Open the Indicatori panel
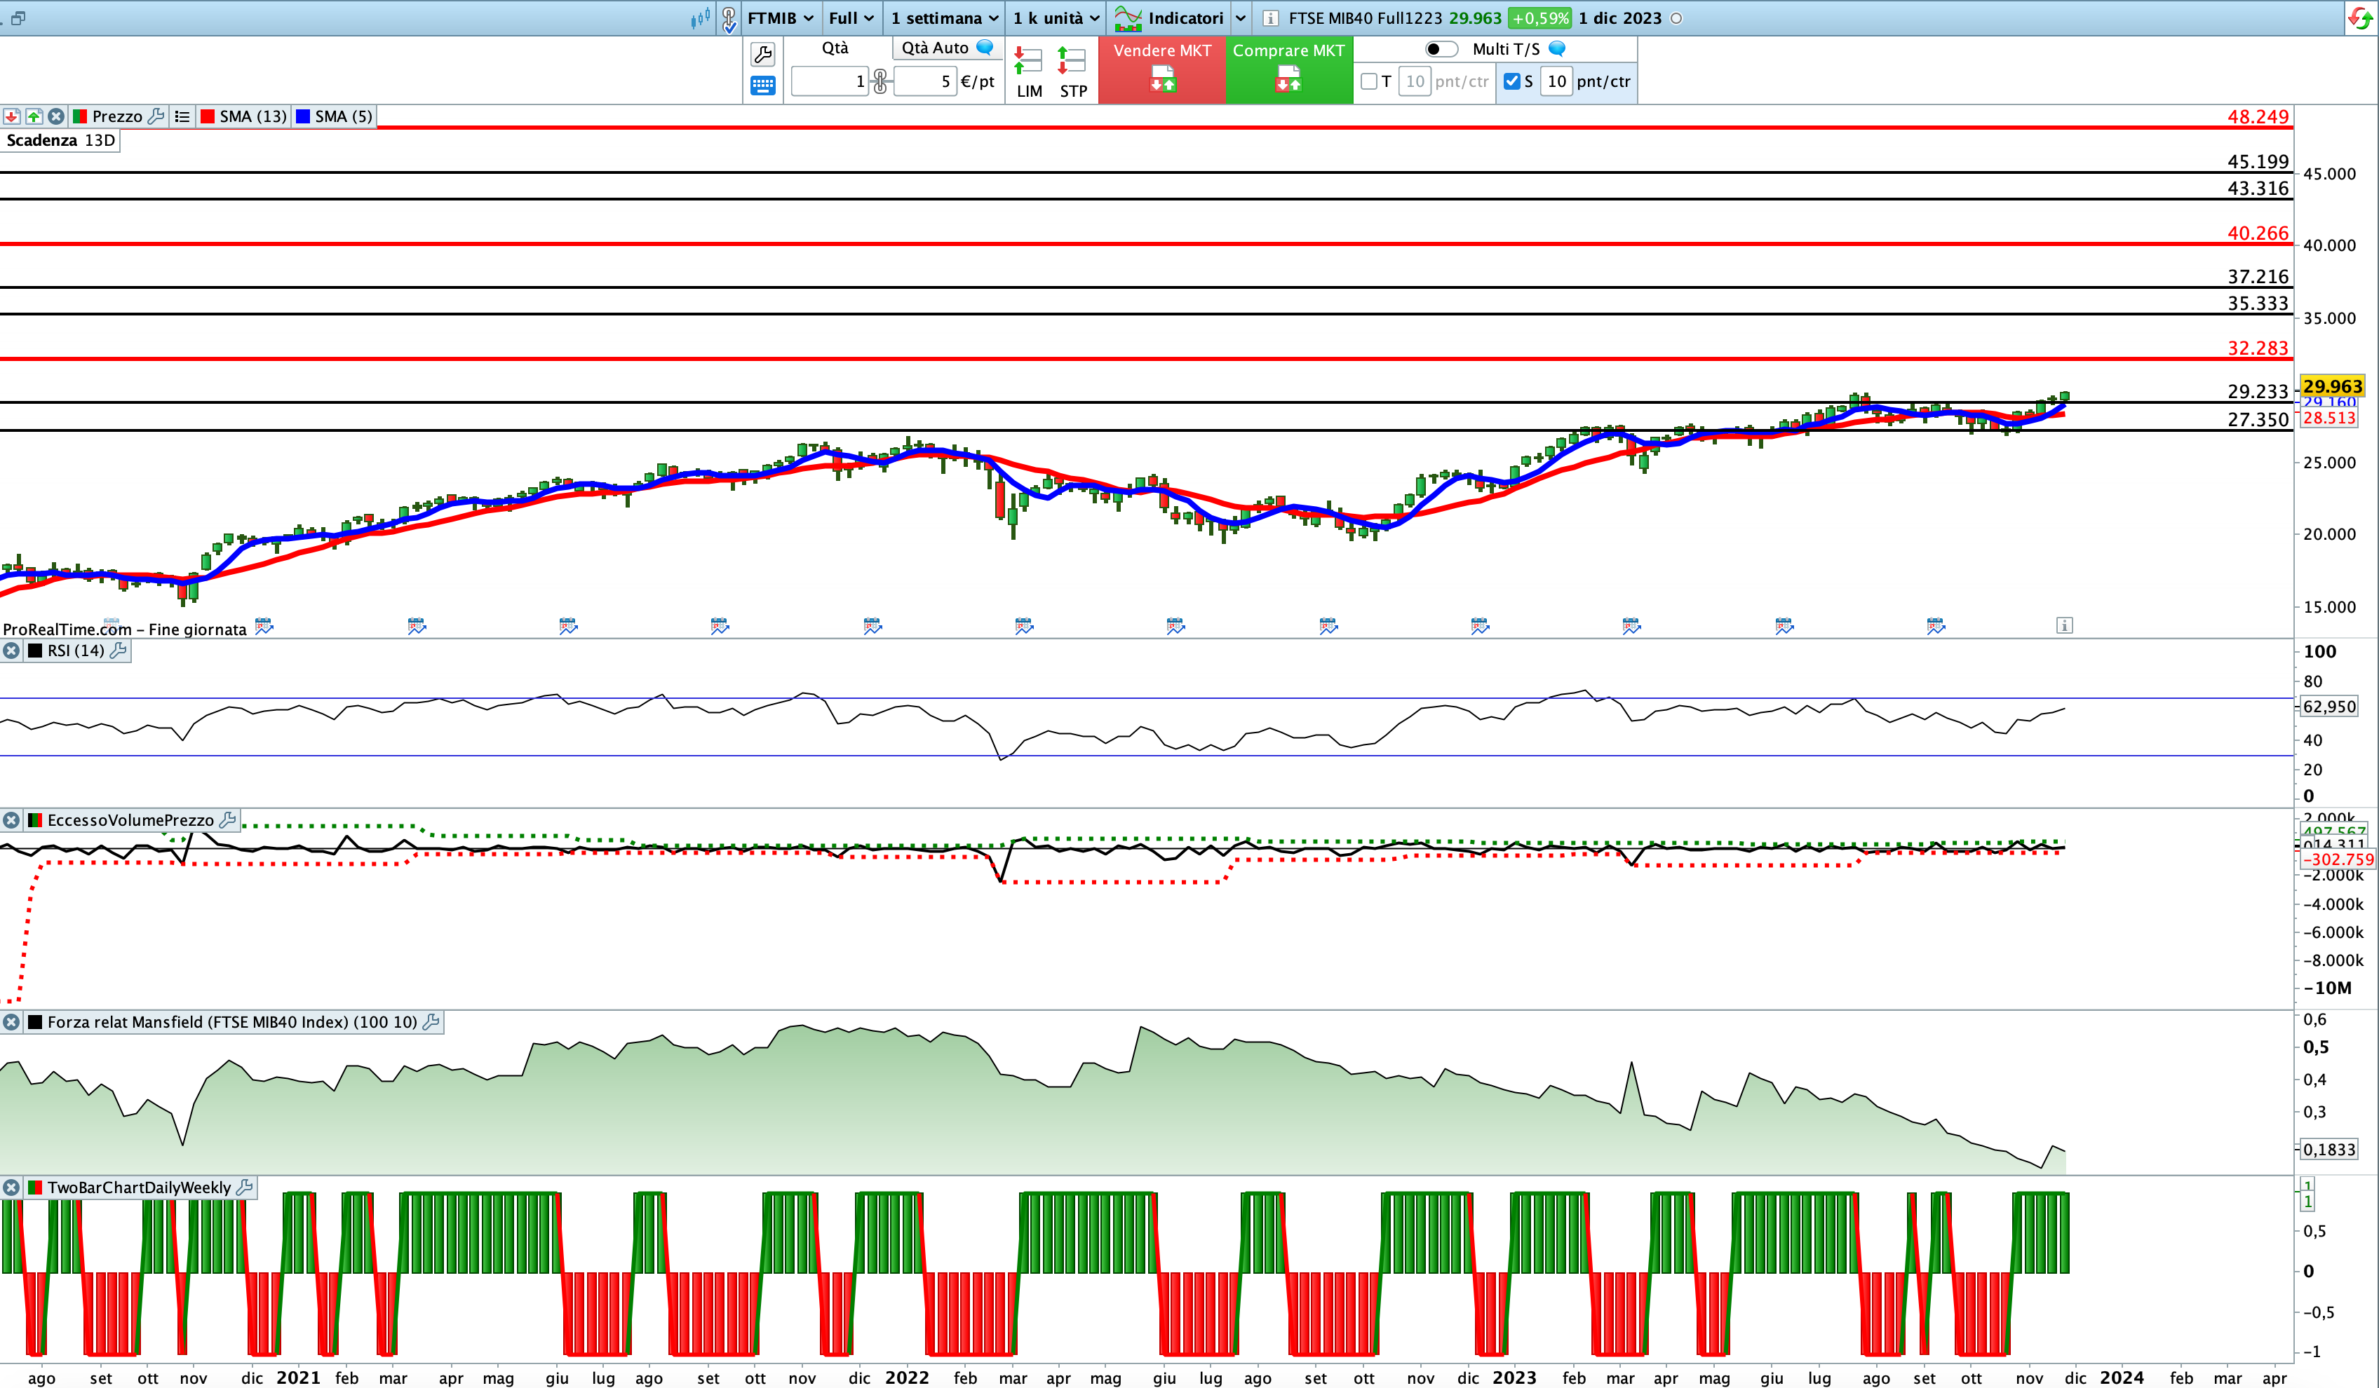Screen dimensions: 2379x1388 (x=1168, y=18)
